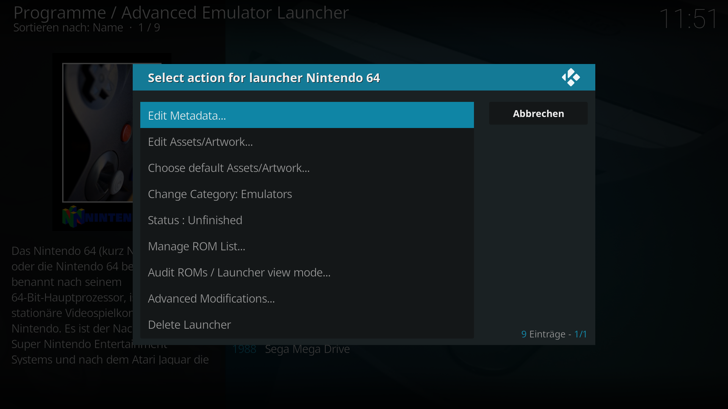Click the Nintendo 64 logo image
Screen dimensions: 728x409
coord(97,217)
